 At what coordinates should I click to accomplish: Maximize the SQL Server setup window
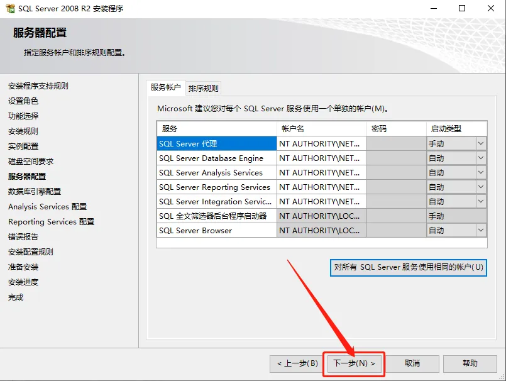(x=462, y=8)
